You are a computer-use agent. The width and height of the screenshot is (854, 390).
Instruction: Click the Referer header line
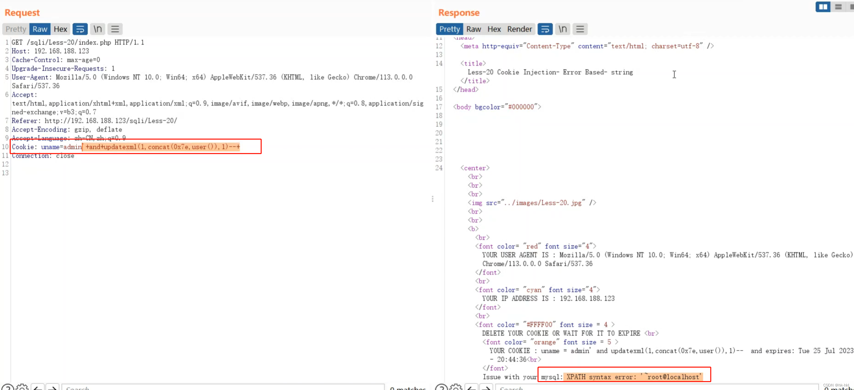[94, 121]
